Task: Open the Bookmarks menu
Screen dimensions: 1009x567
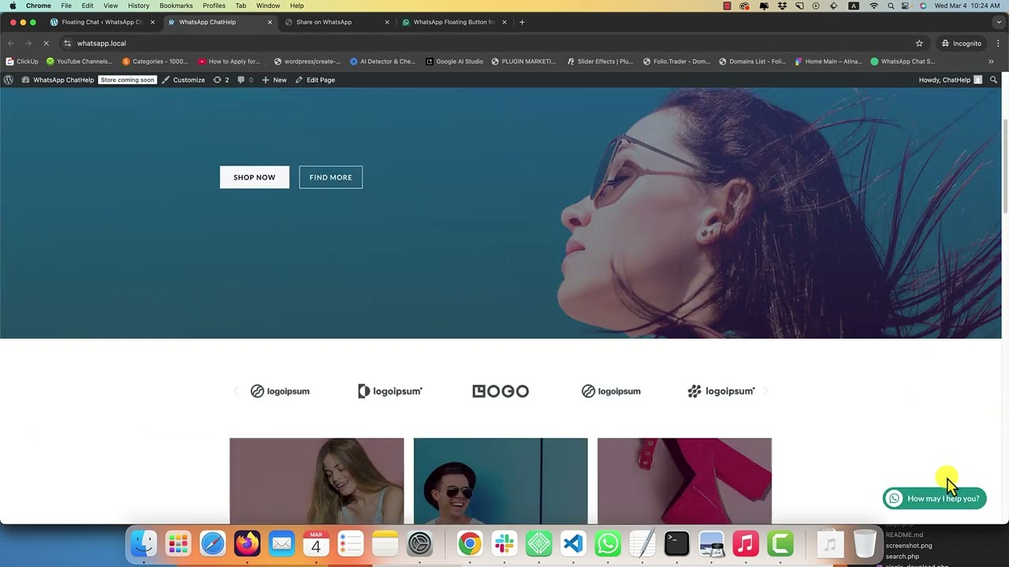Action: (x=176, y=6)
